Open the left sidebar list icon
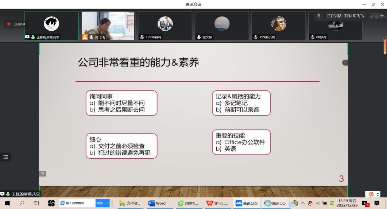The height and width of the screenshot is (209, 387). pyautogui.click(x=5, y=157)
